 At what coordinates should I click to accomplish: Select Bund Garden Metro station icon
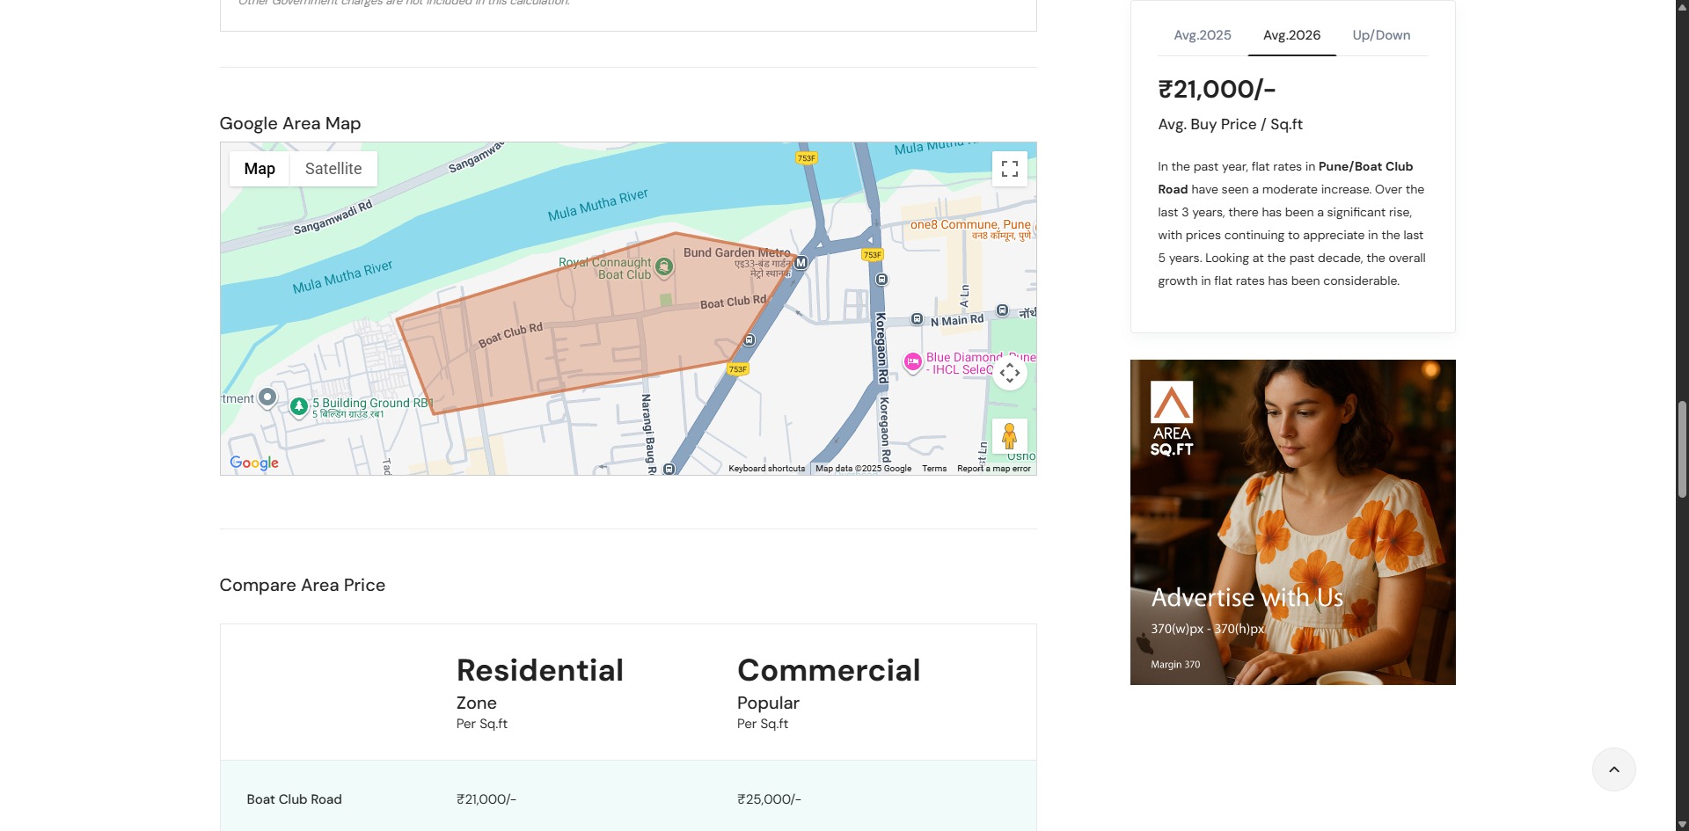[801, 262]
